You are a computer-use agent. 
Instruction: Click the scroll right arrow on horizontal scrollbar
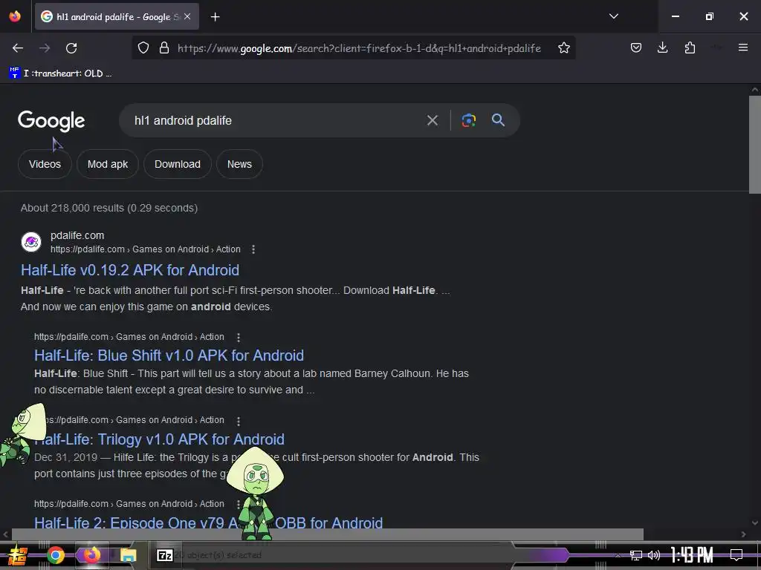[743, 534]
